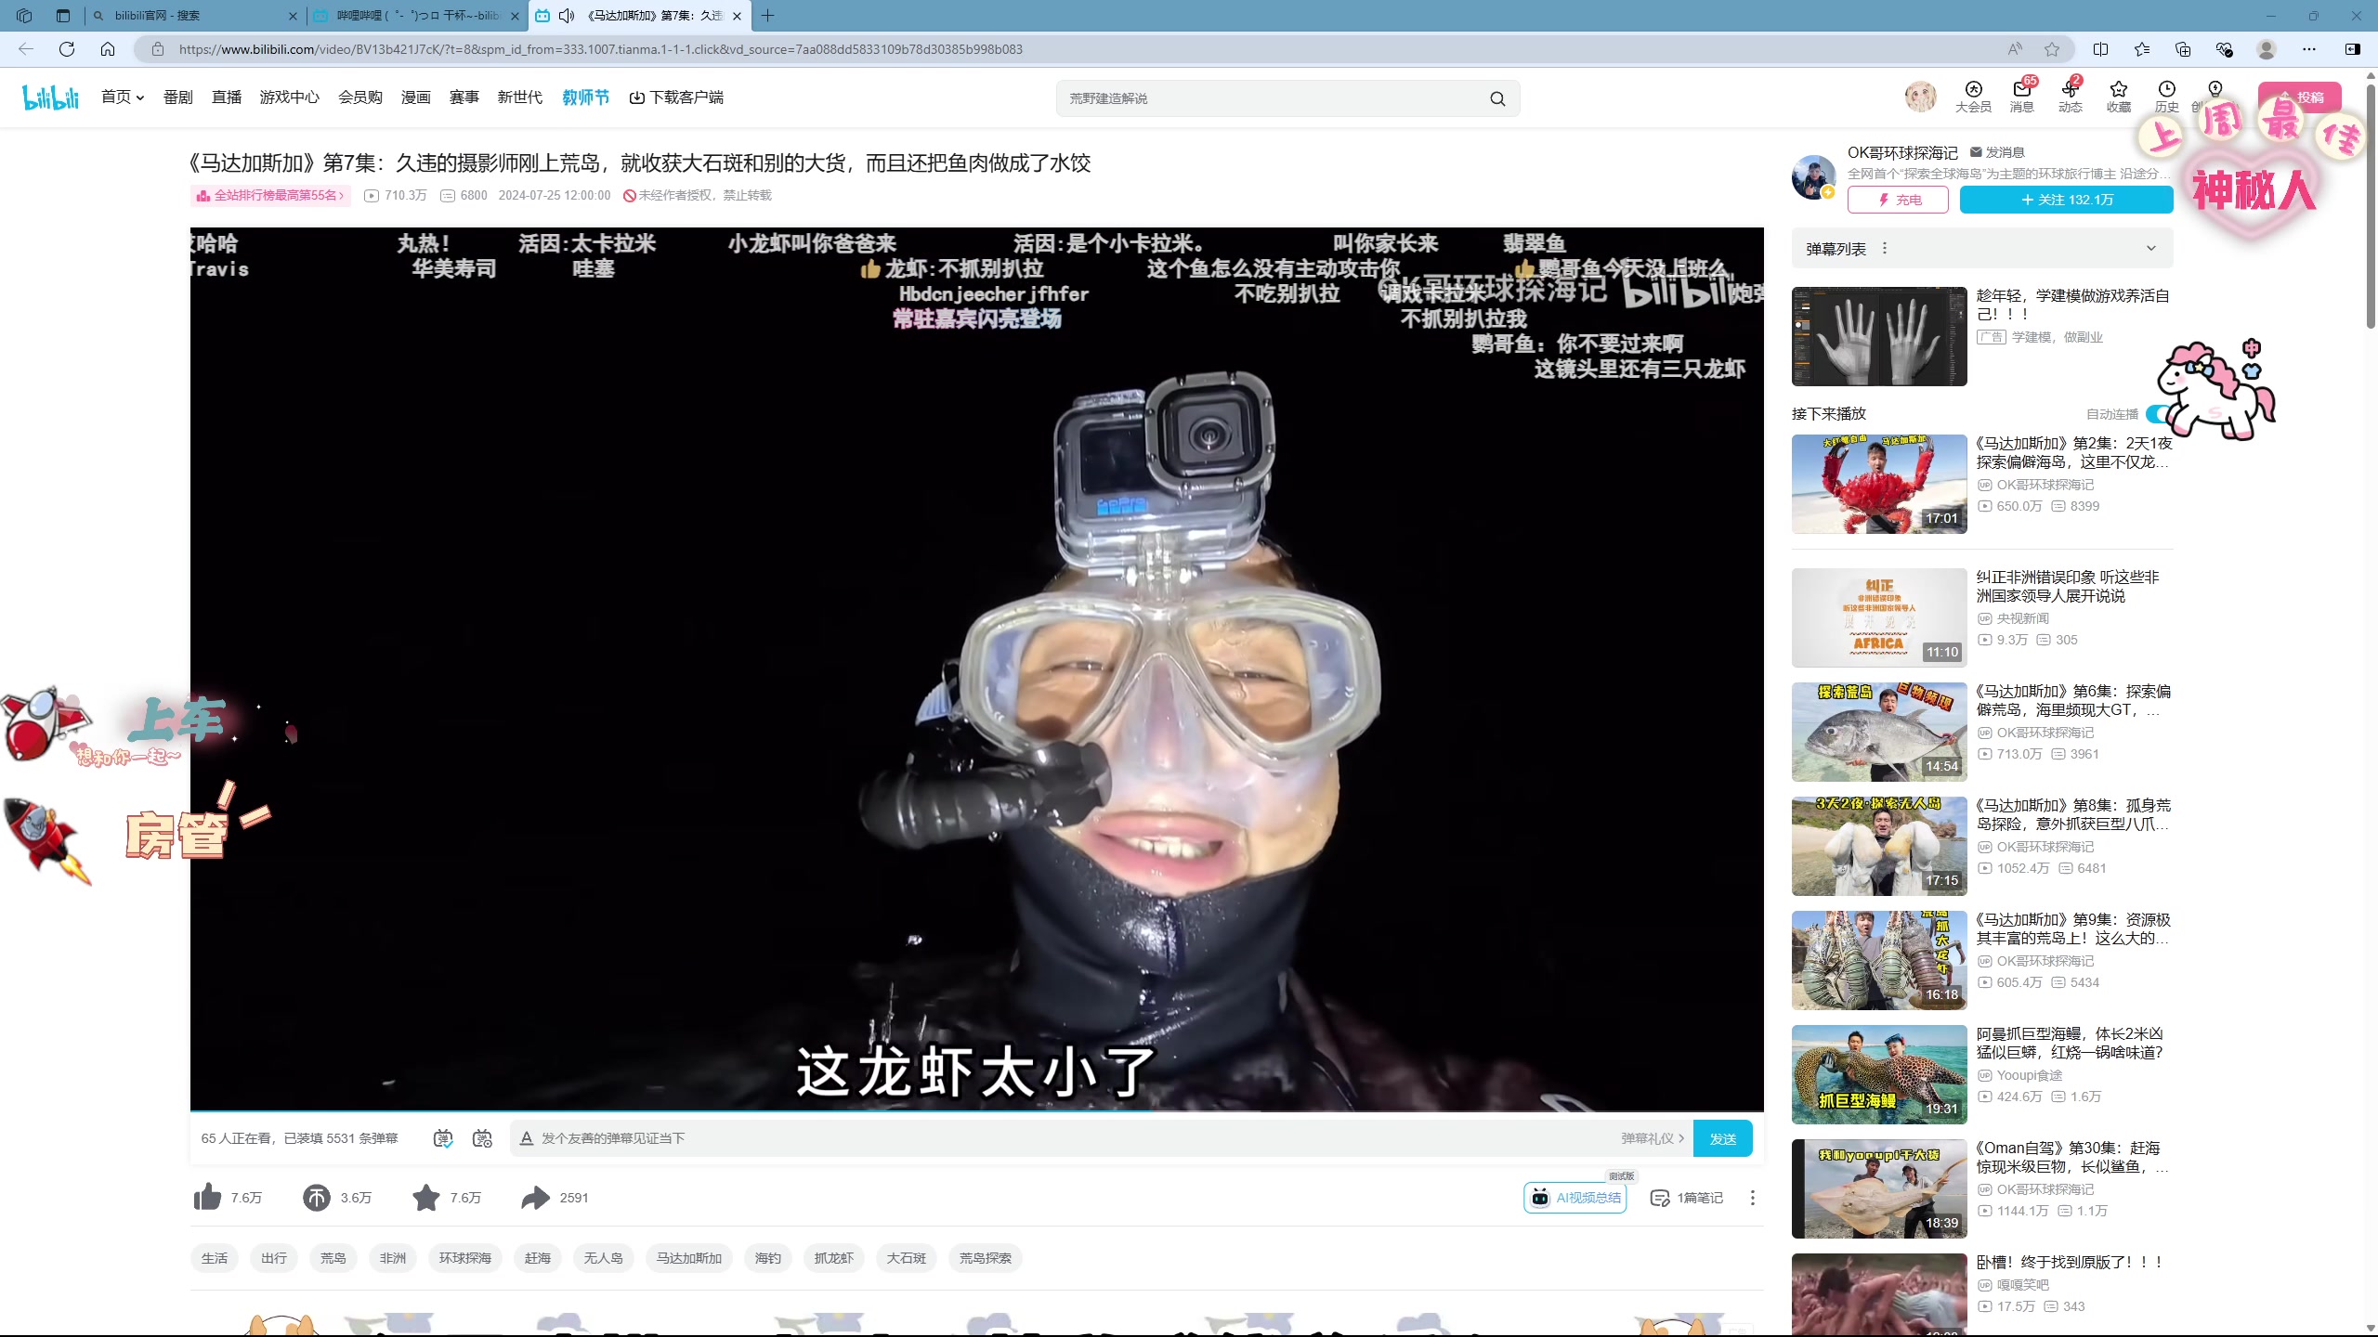
Task: Open the 会员购 nav item
Action: coord(360,97)
